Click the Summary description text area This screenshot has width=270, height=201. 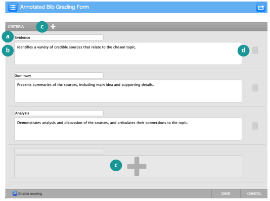(x=128, y=91)
